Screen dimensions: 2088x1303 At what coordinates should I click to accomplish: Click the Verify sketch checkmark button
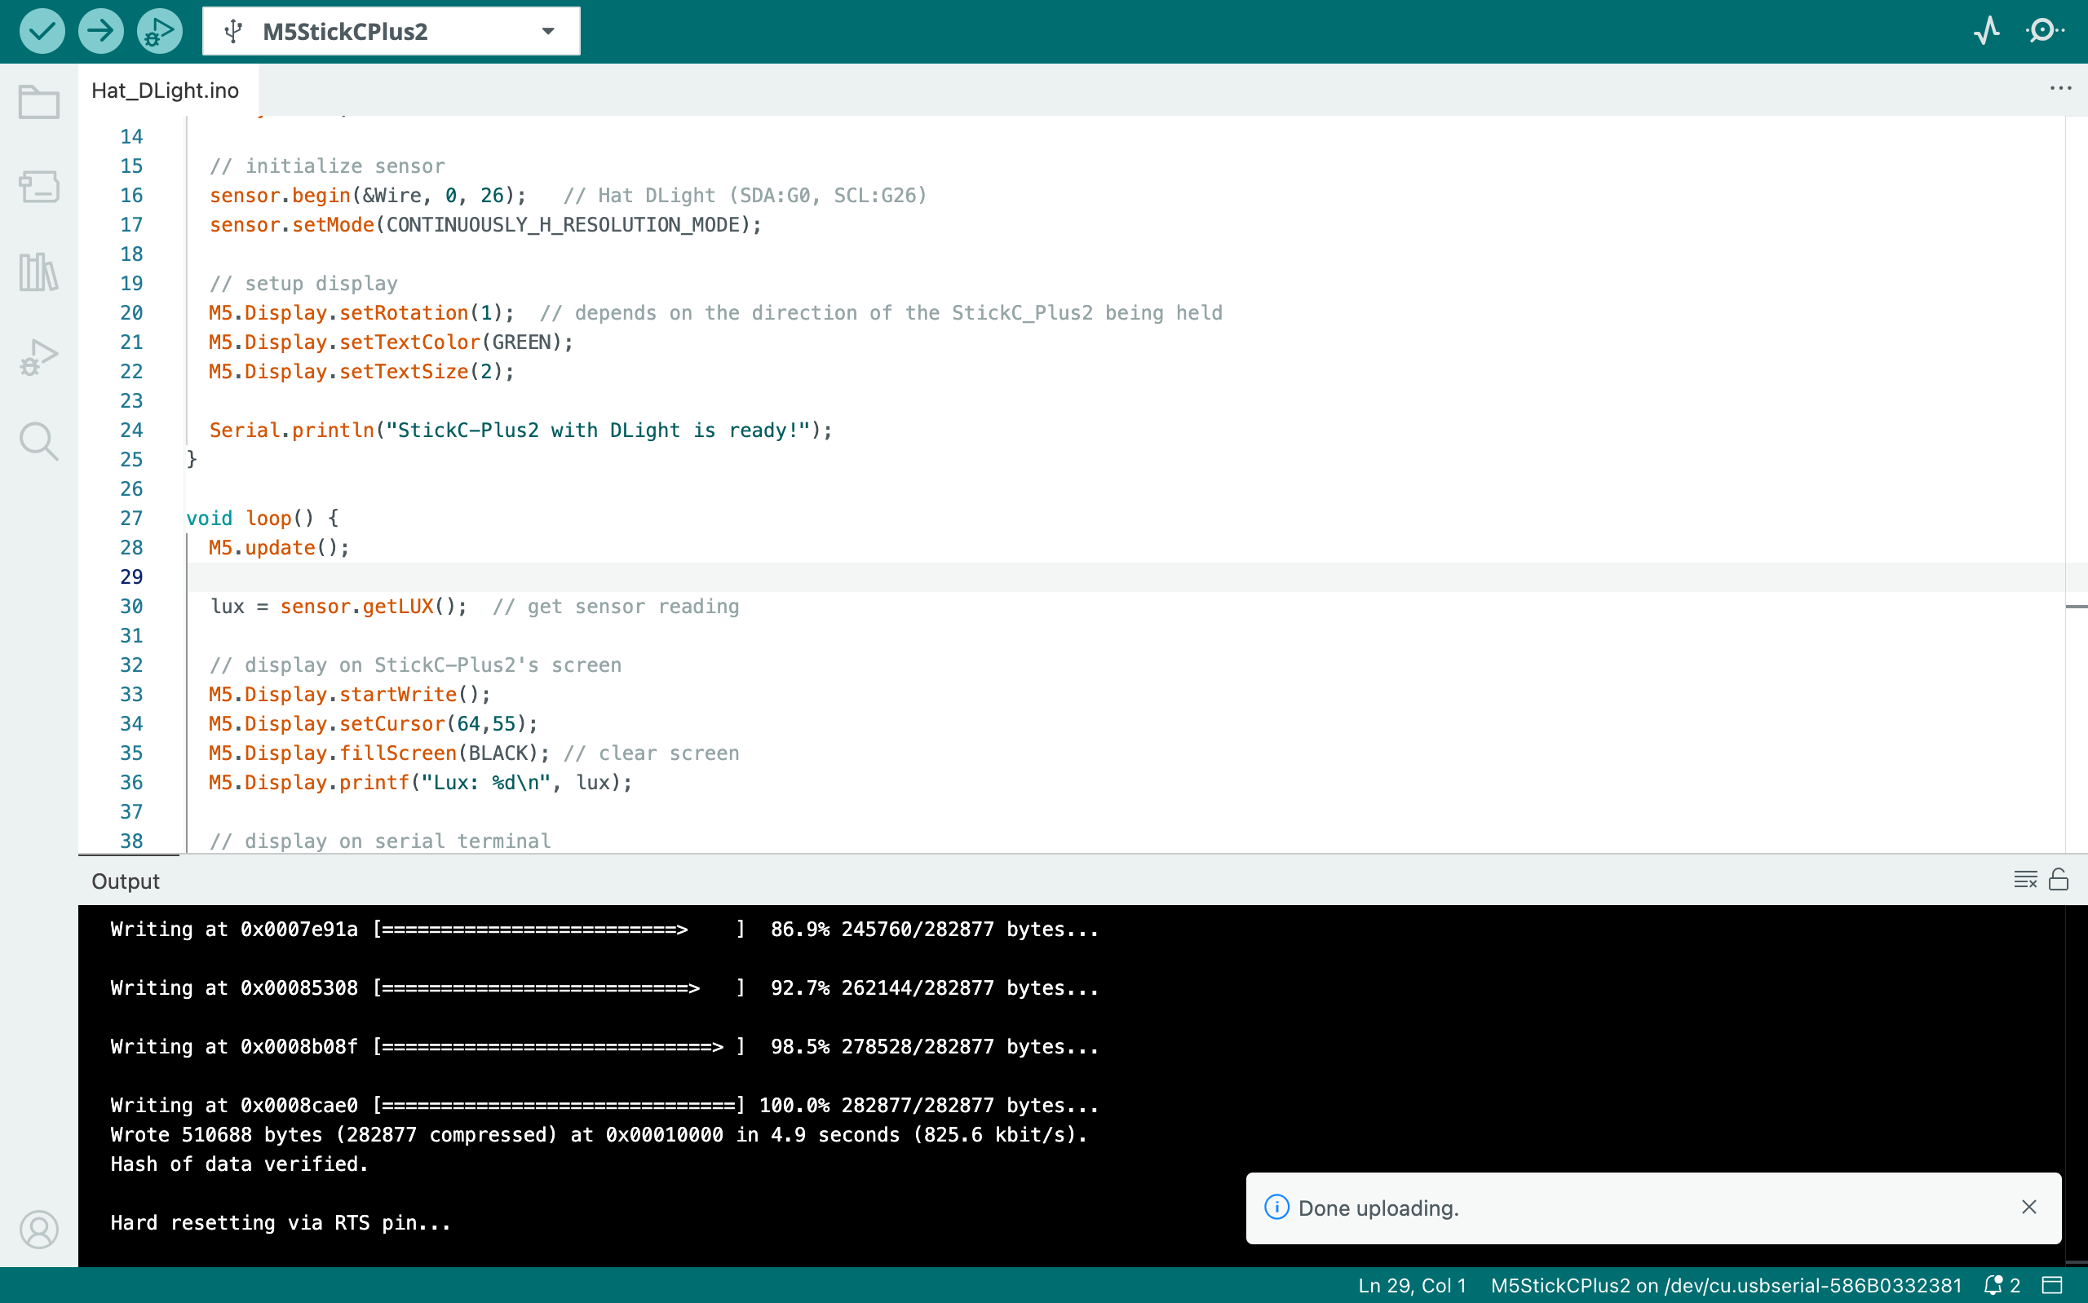click(x=42, y=32)
